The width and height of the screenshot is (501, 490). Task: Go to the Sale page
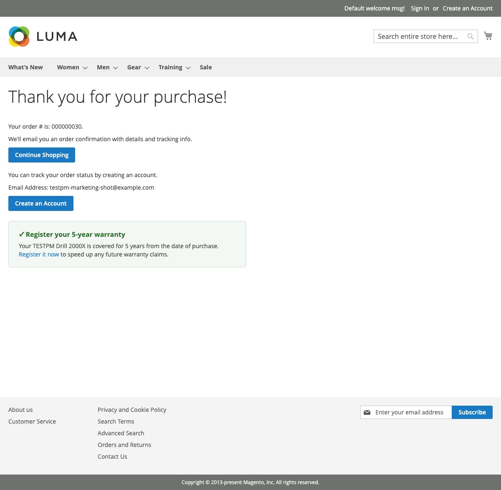(206, 67)
